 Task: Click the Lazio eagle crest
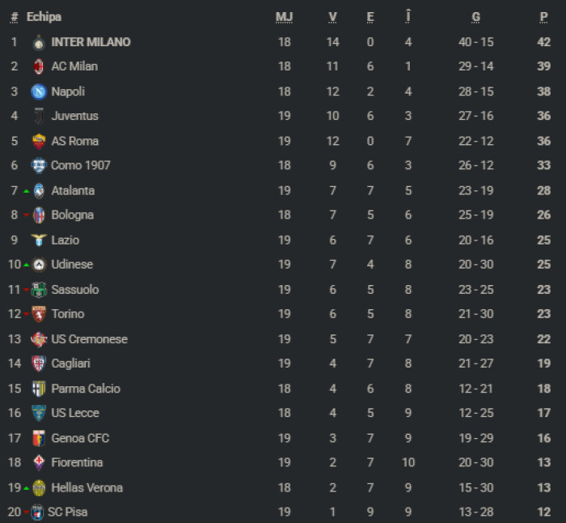click(x=38, y=240)
